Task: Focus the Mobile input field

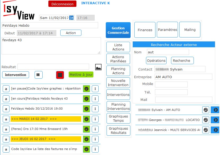Action: coord(171,84)
